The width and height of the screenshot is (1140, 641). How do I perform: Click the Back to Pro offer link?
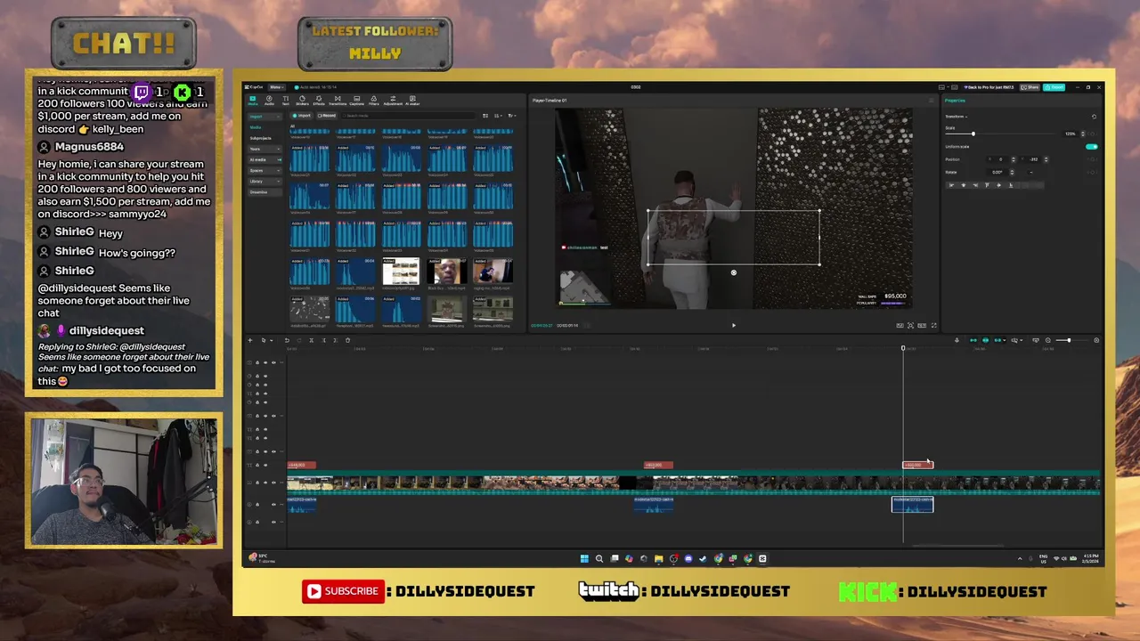pyautogui.click(x=989, y=87)
